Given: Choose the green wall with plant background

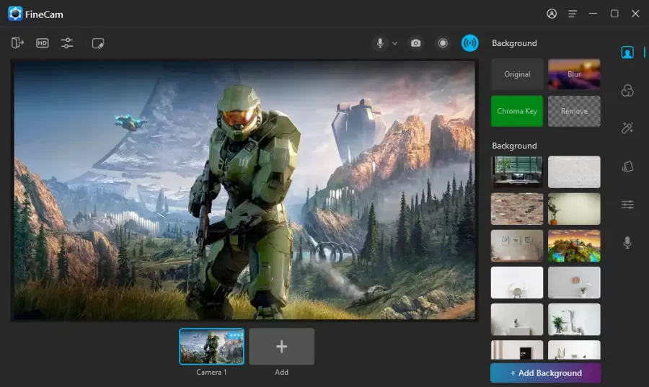Looking at the screenshot, I should pyautogui.click(x=574, y=209).
